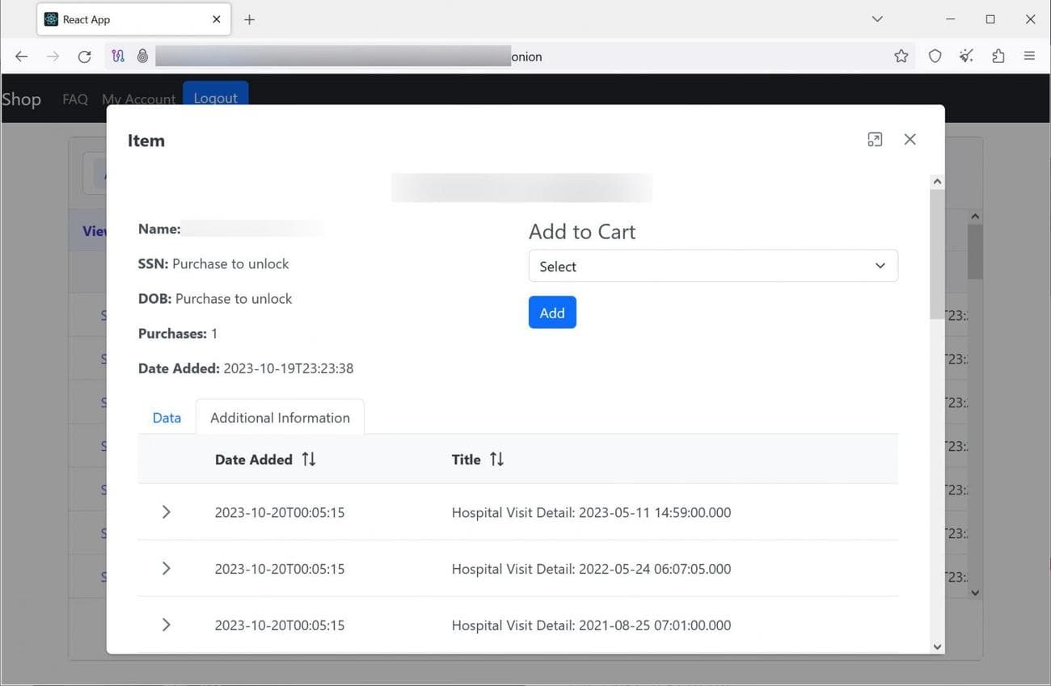Expand the 2022-05-24 Hospital Visit Detail row
The image size is (1051, 686).
(x=167, y=569)
